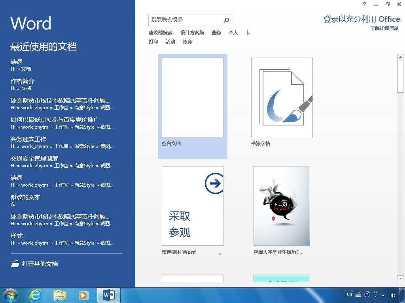Click the template list scrollbar thumb
The height and width of the screenshot is (303, 405).
[400, 76]
